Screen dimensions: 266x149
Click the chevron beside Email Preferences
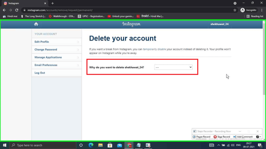(x=78, y=65)
